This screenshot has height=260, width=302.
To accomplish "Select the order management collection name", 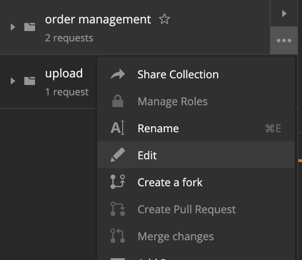I will point(98,19).
